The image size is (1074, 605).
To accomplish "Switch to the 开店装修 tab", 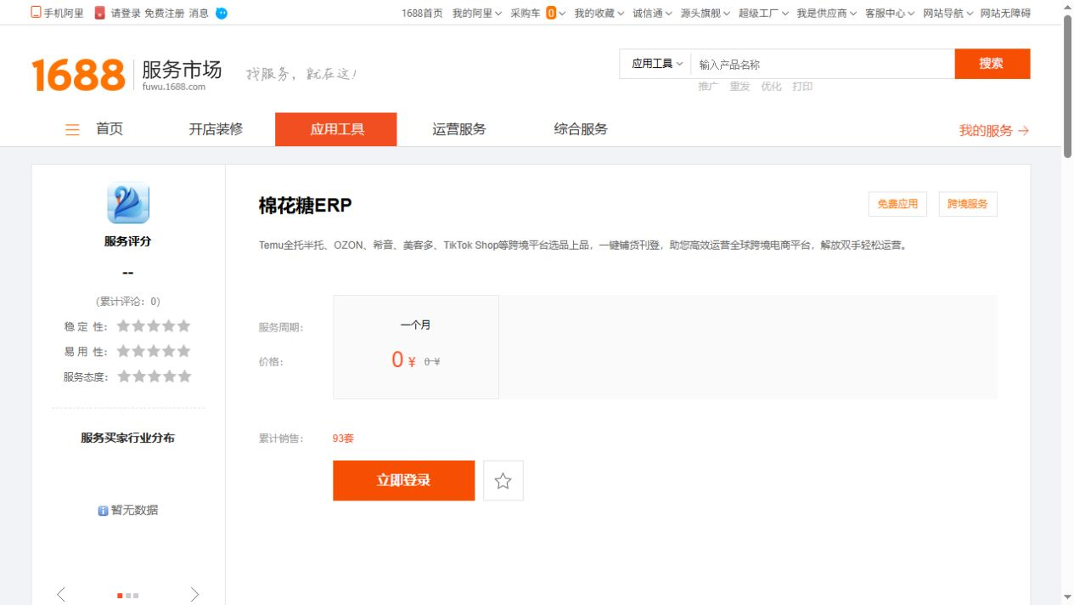I will (216, 129).
